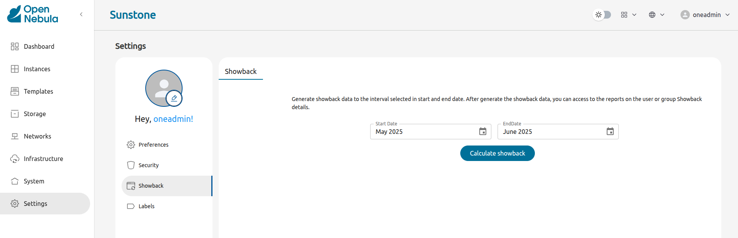
Task: Expand the Infrastructure section
Action: 45,159
